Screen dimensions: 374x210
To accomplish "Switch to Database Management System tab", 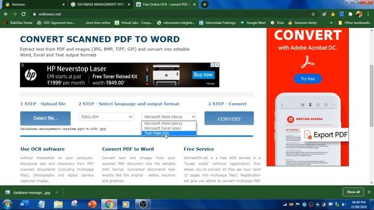I will click(100, 4).
